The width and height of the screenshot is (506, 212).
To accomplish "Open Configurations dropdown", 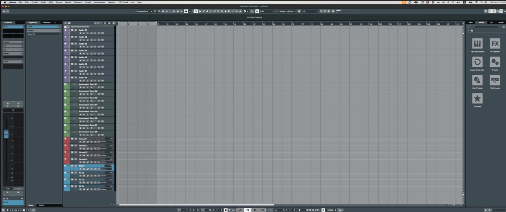I will tap(144, 11).
